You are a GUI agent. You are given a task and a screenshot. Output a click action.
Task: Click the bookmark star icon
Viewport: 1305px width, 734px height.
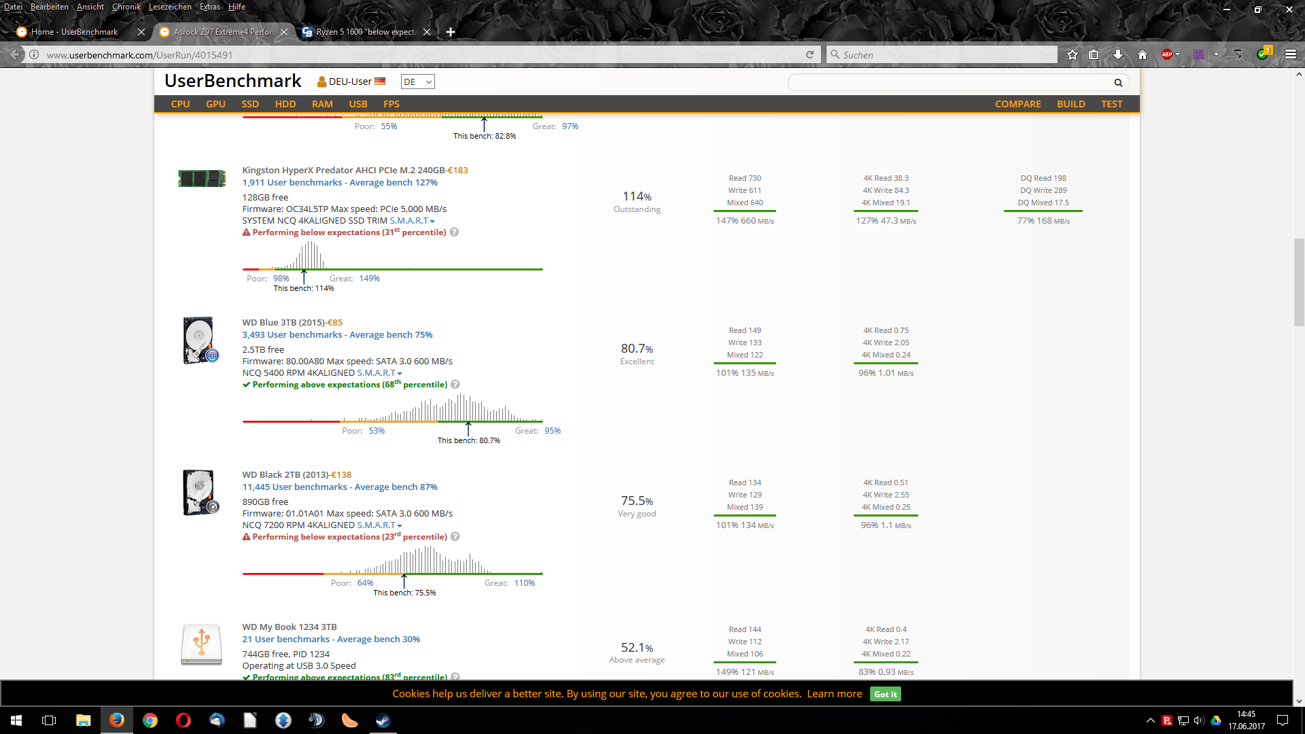point(1073,55)
